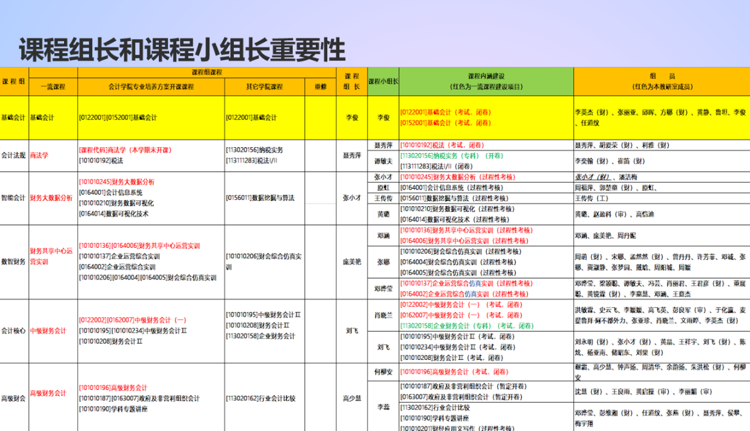Screen dimensions: 750x431
Task: Click the slide title 课程组长和课程小组长重要性
Action: point(182,50)
